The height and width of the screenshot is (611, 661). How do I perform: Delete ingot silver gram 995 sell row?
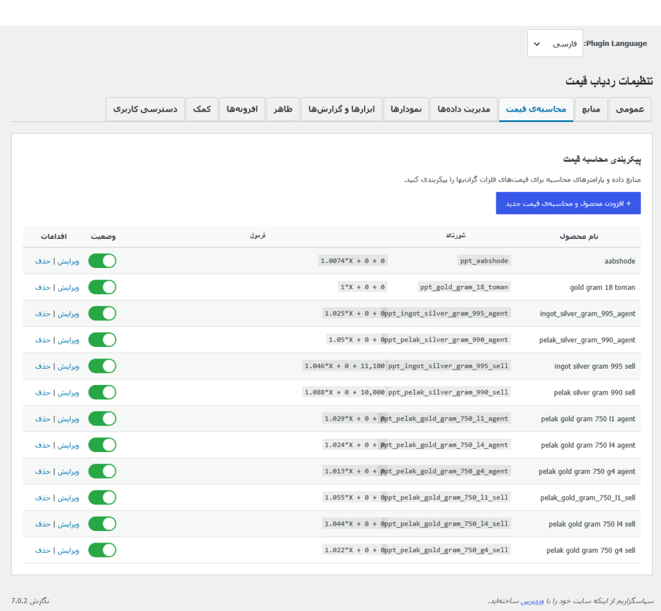(43, 366)
